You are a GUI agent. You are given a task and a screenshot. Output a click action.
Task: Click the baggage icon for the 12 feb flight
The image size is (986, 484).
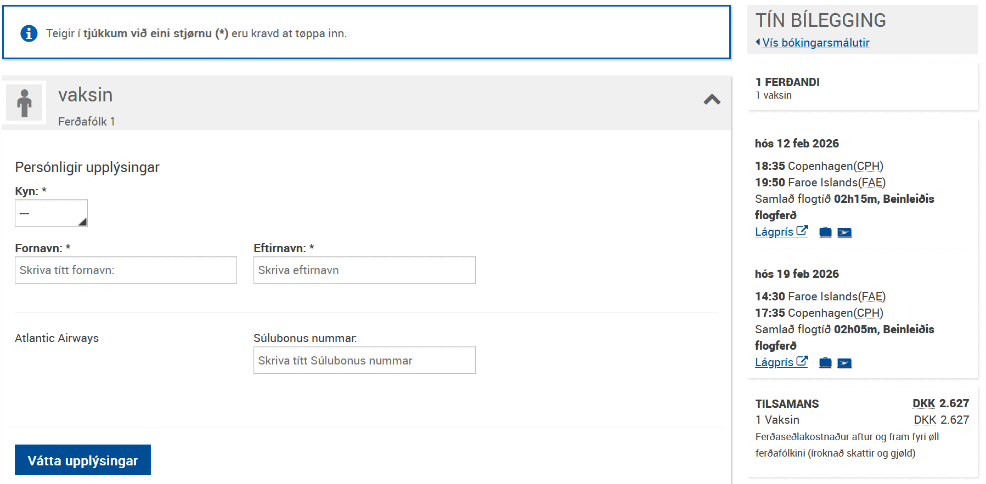click(x=825, y=232)
